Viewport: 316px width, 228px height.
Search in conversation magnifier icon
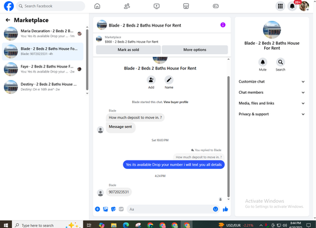(x=281, y=62)
